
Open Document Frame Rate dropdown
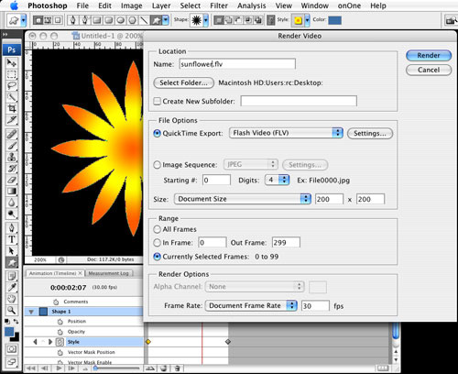click(251, 305)
